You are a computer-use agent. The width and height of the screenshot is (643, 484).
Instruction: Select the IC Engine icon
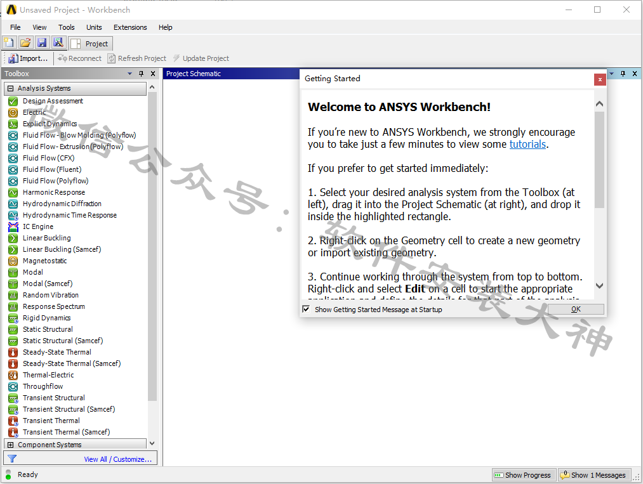[13, 226]
